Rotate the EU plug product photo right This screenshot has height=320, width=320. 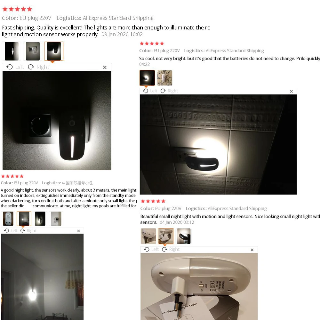[x=171, y=249]
